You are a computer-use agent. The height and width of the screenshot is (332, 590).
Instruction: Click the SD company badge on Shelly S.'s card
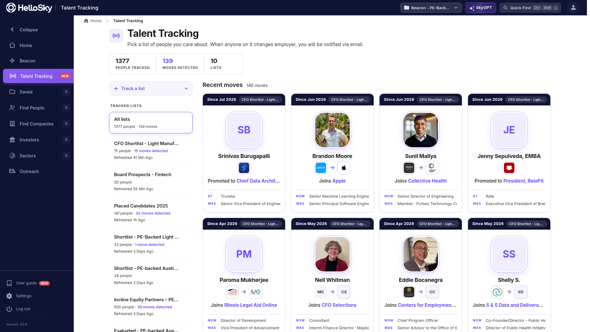[x=521, y=292]
